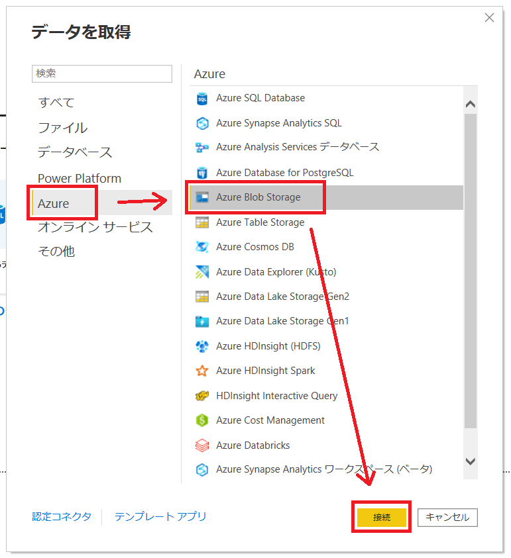
Task: Click the connector list scrollbar thumb
Action: point(471,271)
